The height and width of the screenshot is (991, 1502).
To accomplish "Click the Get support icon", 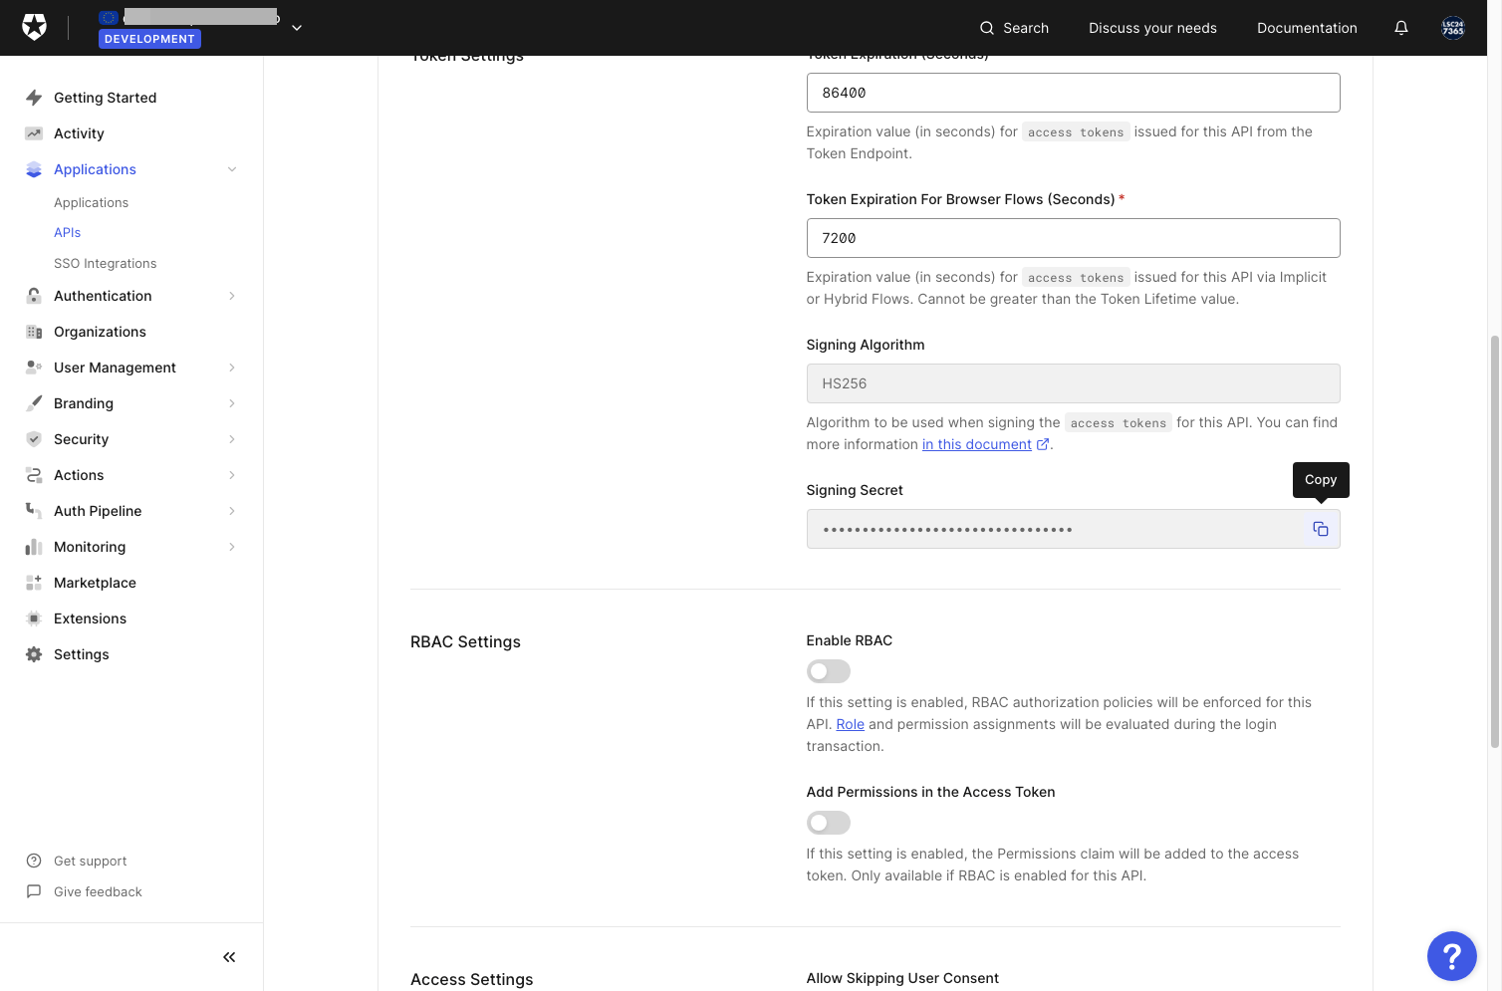I will click(x=34, y=861).
